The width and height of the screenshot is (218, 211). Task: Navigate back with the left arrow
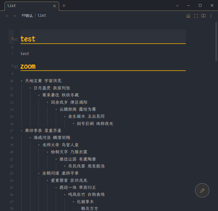tap(7, 16)
